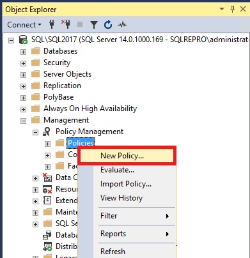This screenshot has width=250, height=258.
Task: Click the gray Stop square icon
Action: coord(80,24)
